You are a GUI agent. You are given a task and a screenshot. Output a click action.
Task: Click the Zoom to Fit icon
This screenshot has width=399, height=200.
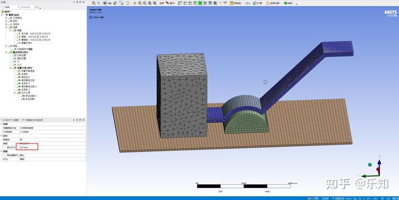coord(150,3)
